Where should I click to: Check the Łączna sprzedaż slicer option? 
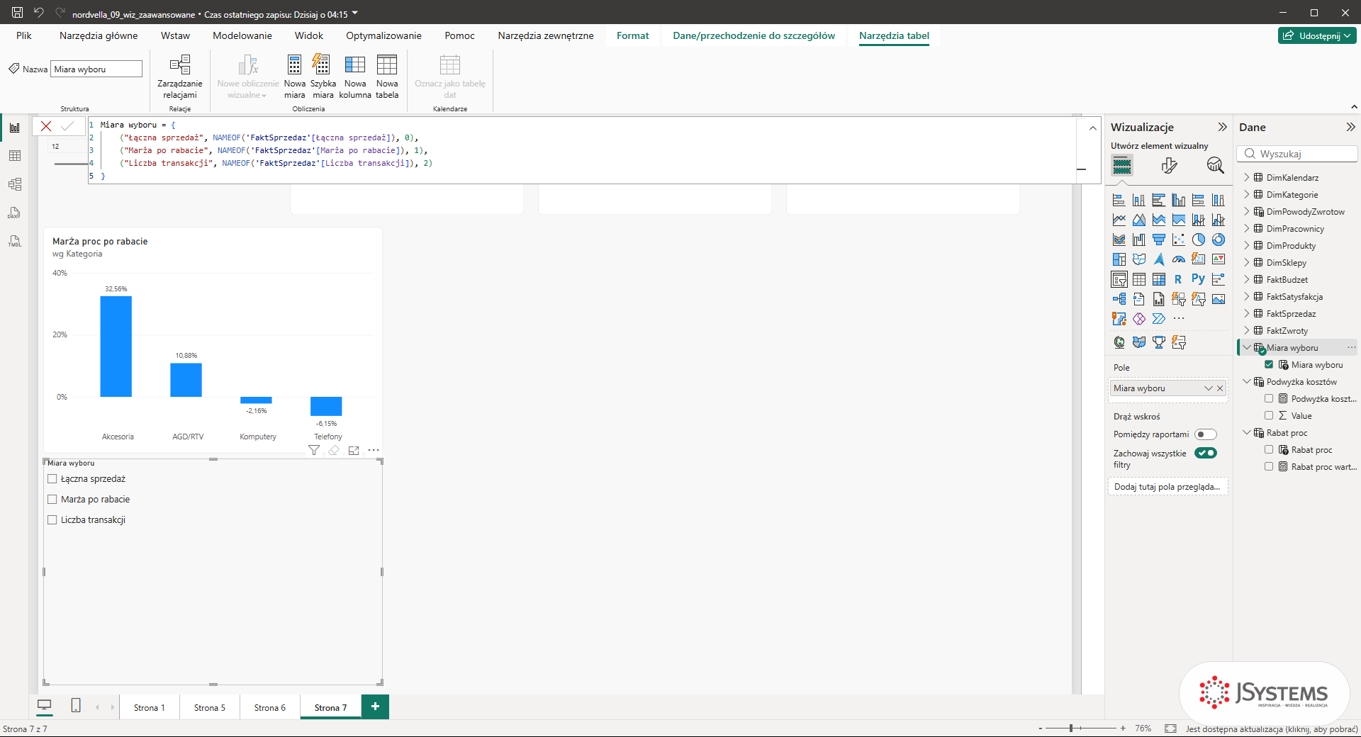click(x=52, y=479)
